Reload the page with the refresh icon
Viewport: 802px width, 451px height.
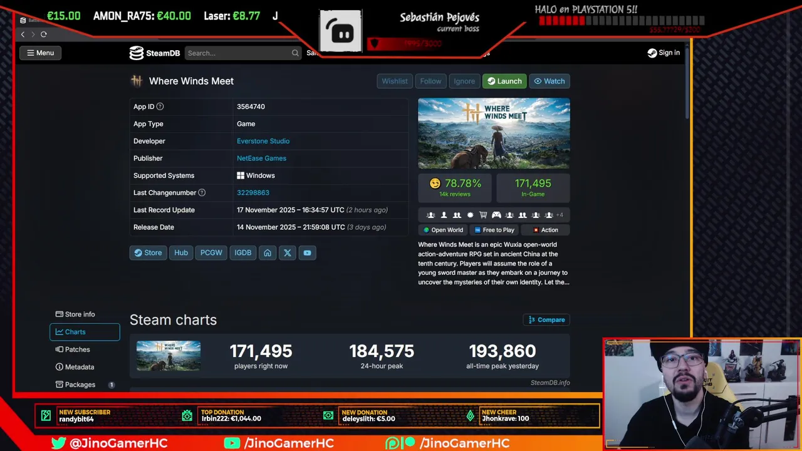44,34
